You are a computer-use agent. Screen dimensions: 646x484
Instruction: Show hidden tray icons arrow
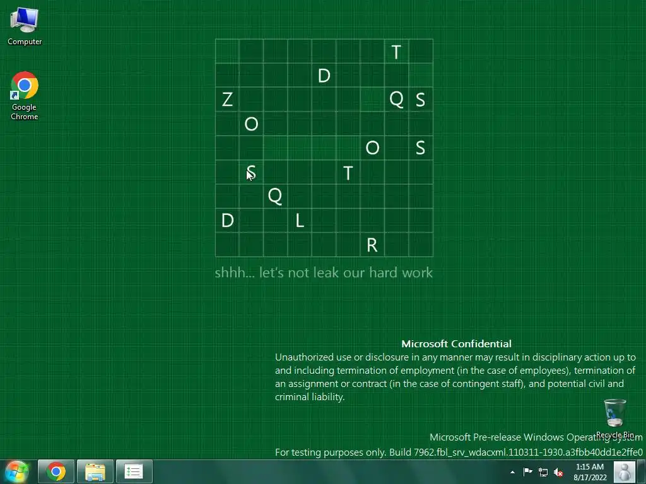(512, 472)
